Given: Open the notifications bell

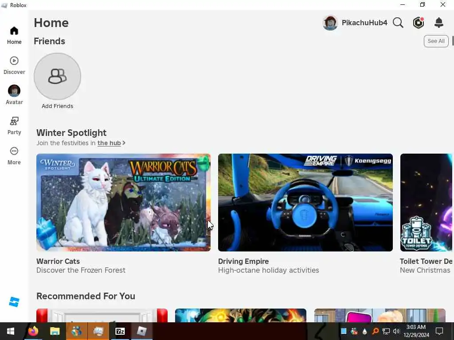Looking at the screenshot, I should click(439, 23).
